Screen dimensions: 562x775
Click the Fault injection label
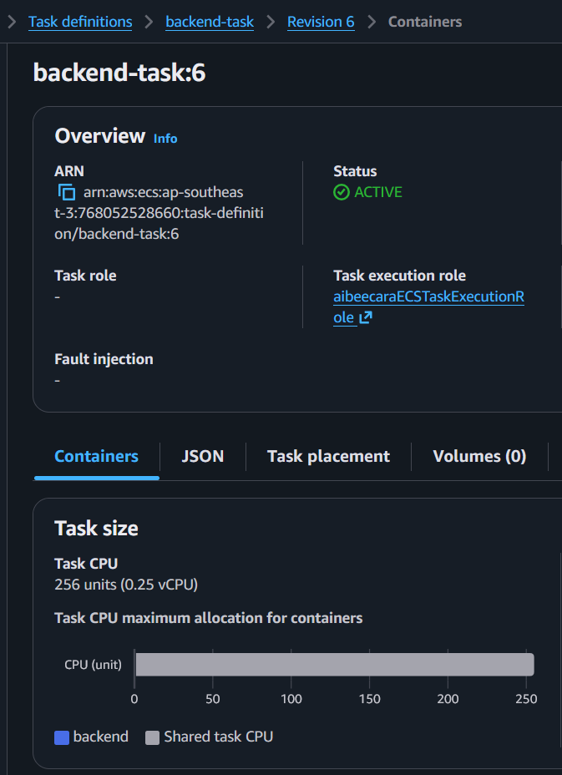[x=104, y=359]
